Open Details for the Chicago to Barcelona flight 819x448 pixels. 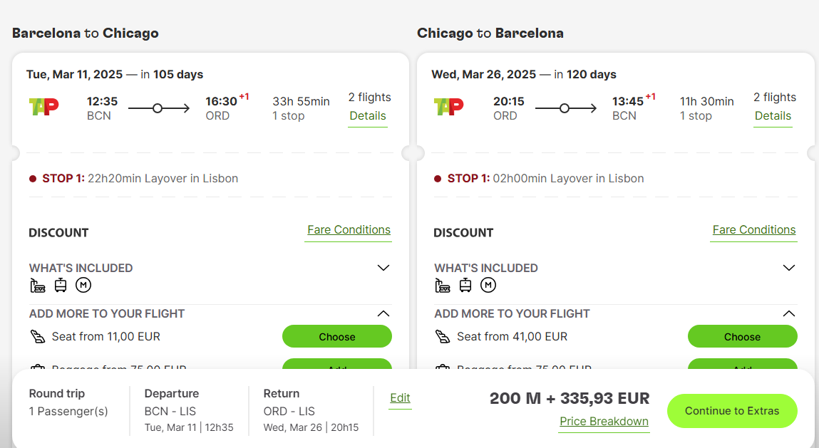click(x=773, y=116)
